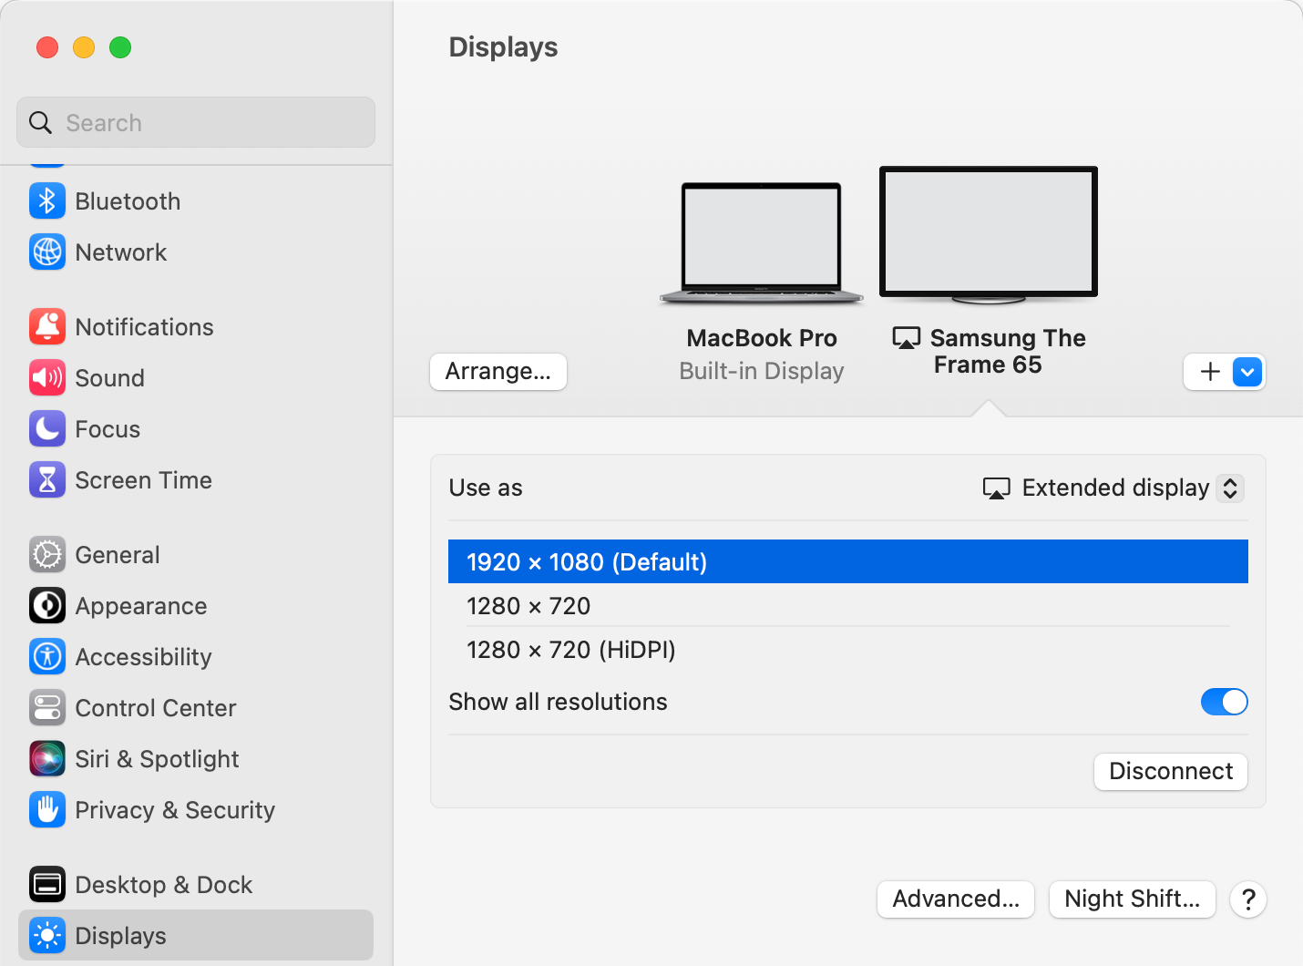Open Notifications bell icon in sidebar
Image resolution: width=1303 pixels, height=966 pixels.
(47, 327)
